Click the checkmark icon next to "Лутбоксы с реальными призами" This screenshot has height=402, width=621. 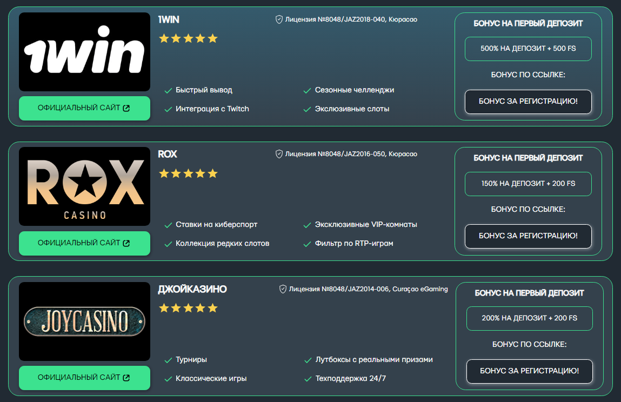pos(308,360)
